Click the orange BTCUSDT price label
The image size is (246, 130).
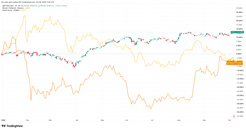pos(235,64)
